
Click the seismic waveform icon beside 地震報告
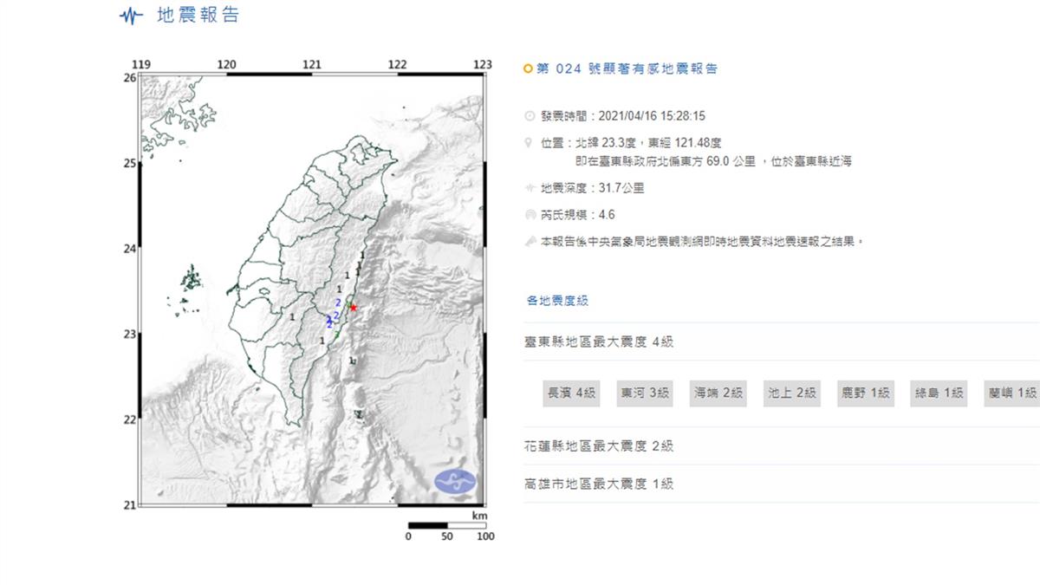point(131,16)
